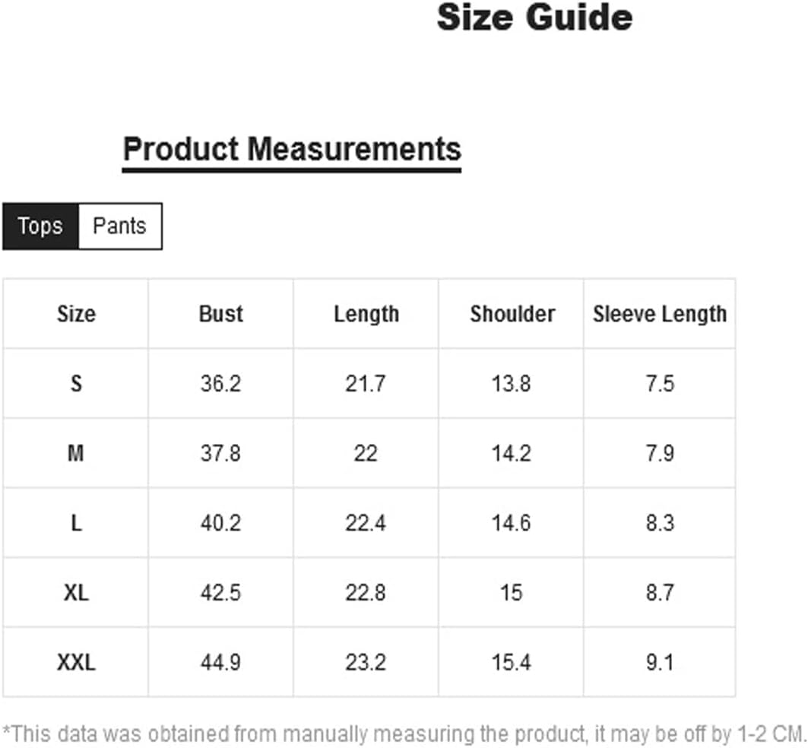The width and height of the screenshot is (808, 748).
Task: Select the XXL size row label
Action: [x=76, y=663]
